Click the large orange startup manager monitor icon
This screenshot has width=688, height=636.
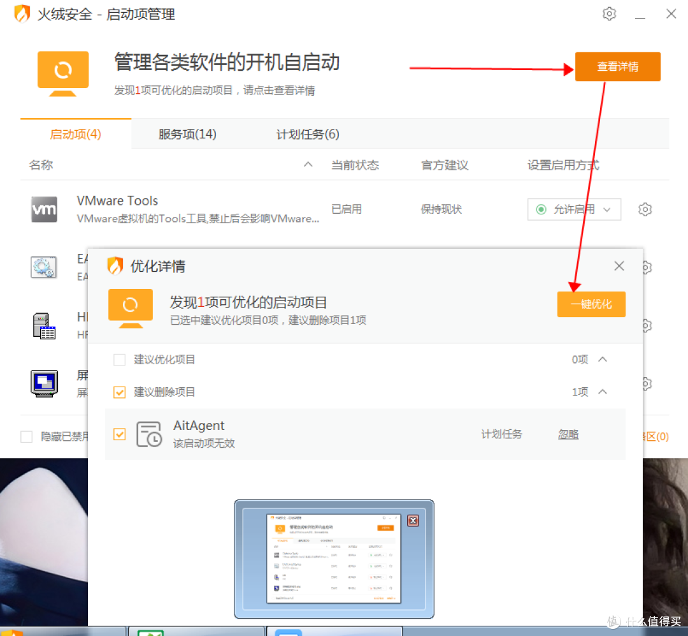pyautogui.click(x=62, y=73)
